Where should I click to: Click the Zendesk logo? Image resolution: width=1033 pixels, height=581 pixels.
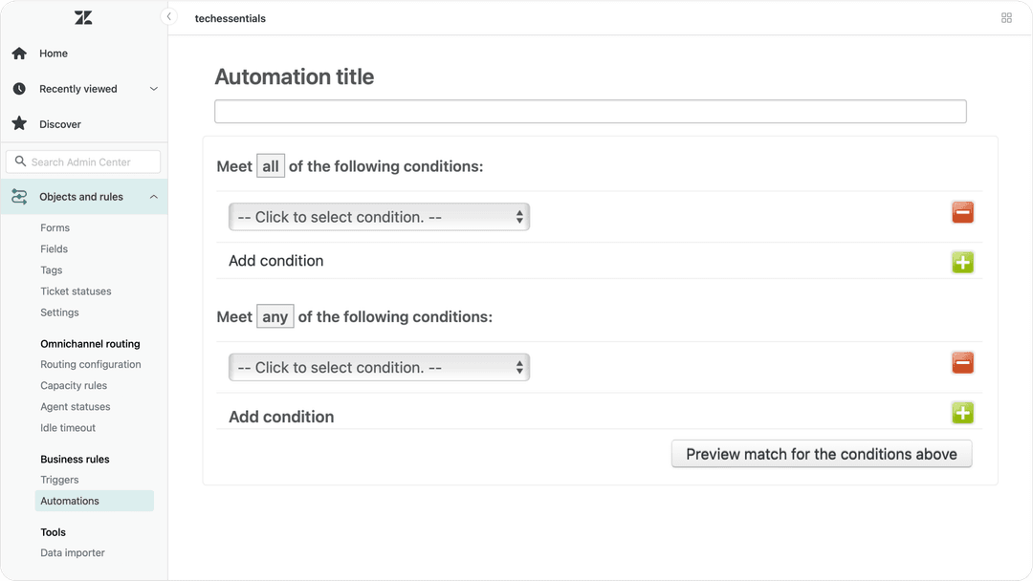82,16
